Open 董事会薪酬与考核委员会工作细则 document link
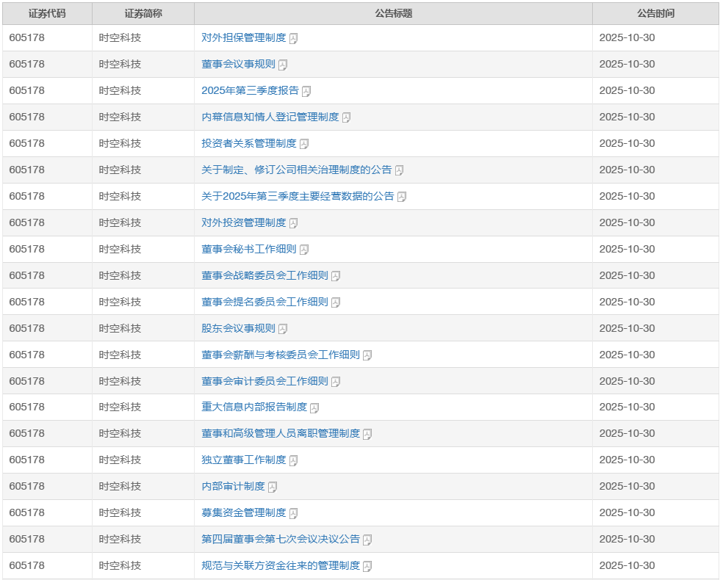720x580 pixels. 281,355
